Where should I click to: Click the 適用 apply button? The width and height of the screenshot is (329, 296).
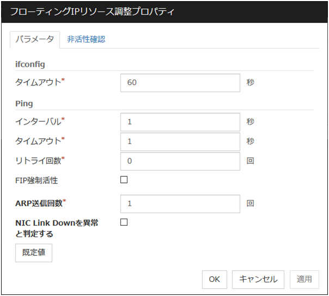pyautogui.click(x=304, y=279)
